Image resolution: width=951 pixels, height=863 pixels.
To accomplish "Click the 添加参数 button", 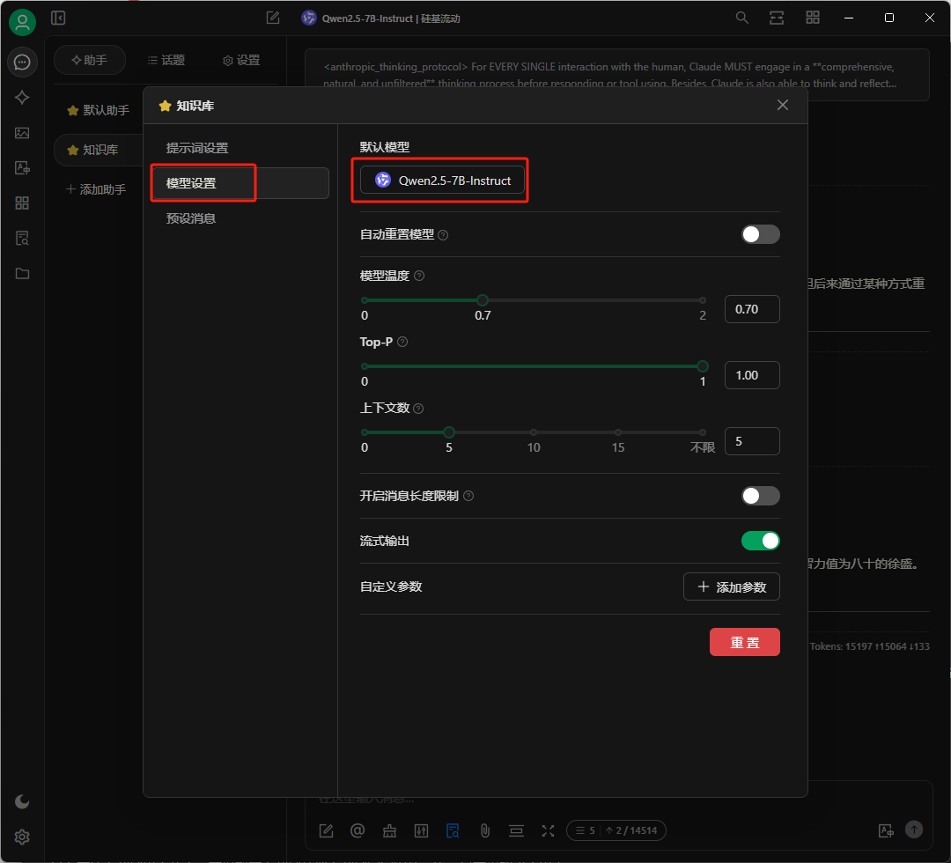I will point(731,586).
